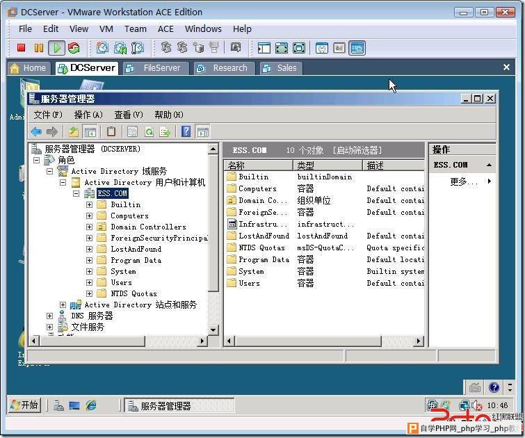Expand the Computers tree folder
The height and width of the screenshot is (438, 525).
coord(90,216)
